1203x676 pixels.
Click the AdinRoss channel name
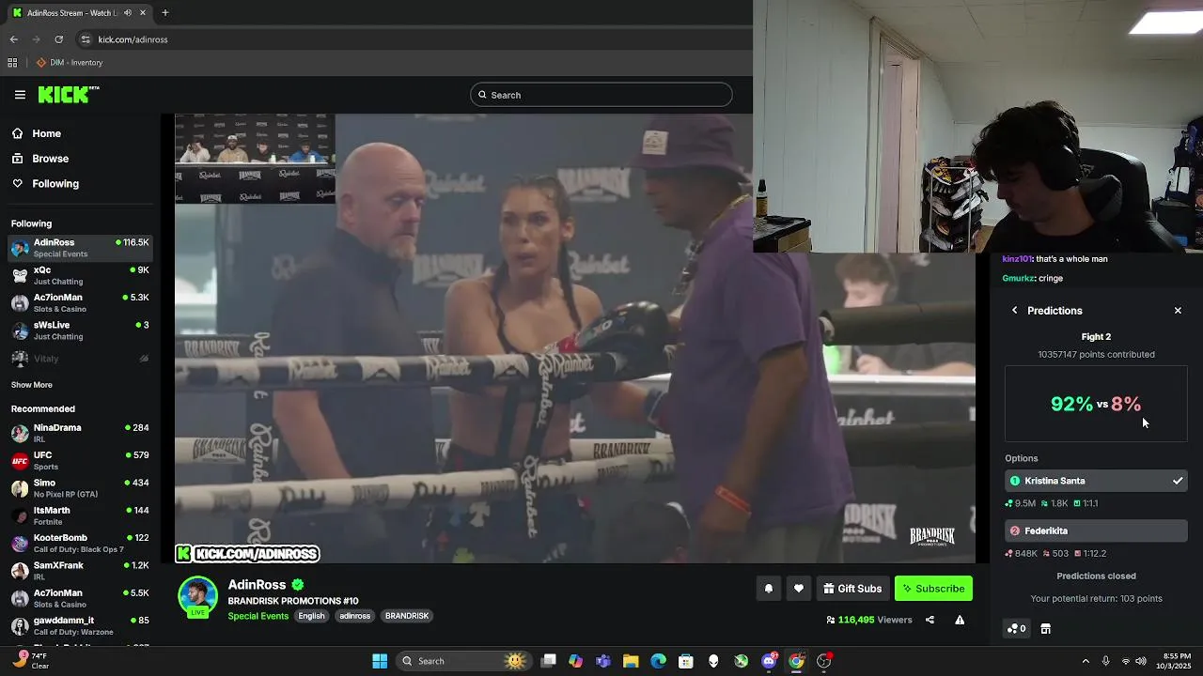257,585
